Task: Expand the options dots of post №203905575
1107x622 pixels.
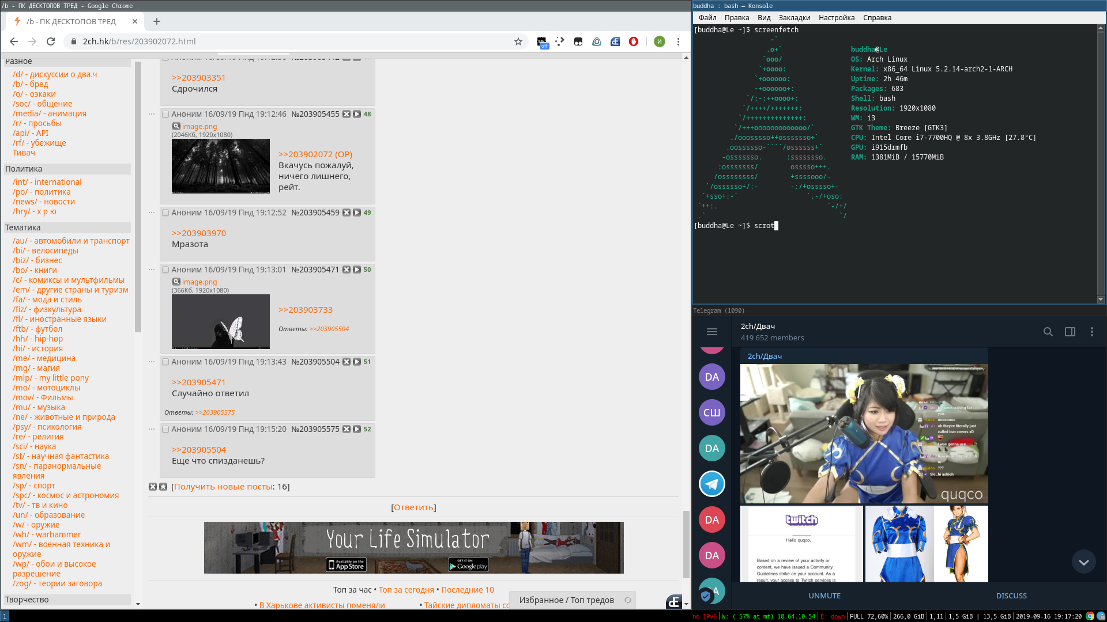Action: (x=152, y=428)
